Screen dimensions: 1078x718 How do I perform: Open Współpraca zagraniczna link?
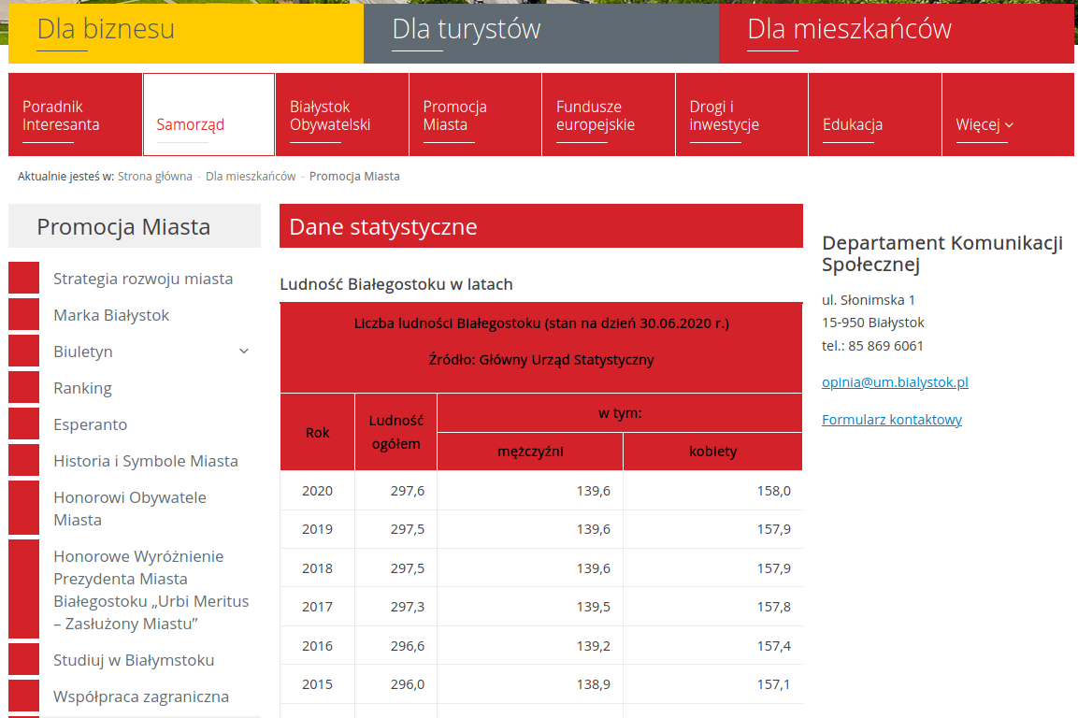click(141, 696)
